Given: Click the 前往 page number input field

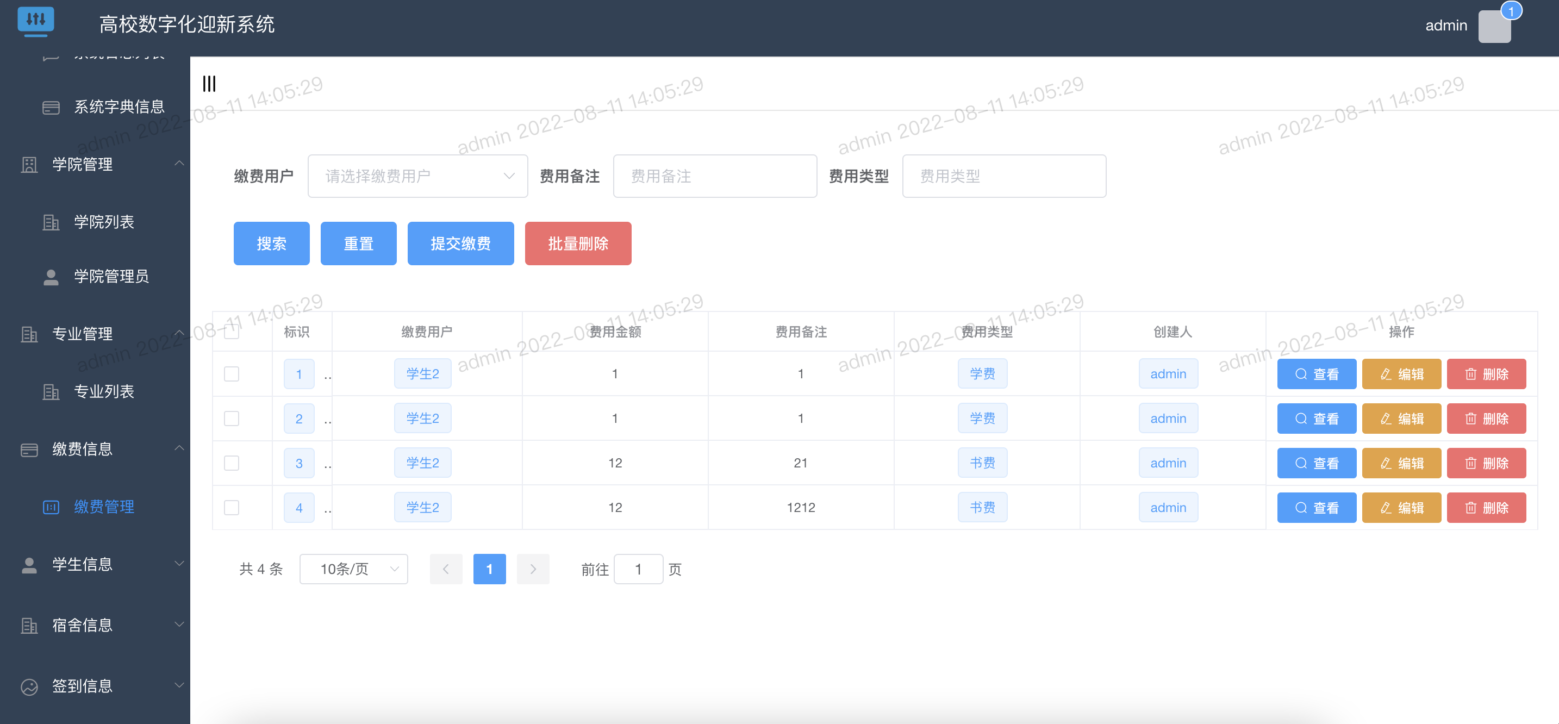Looking at the screenshot, I should (639, 569).
